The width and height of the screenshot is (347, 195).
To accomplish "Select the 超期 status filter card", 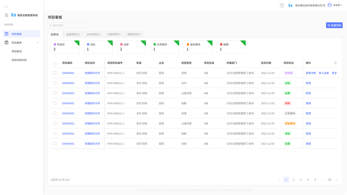I will click(231, 47).
